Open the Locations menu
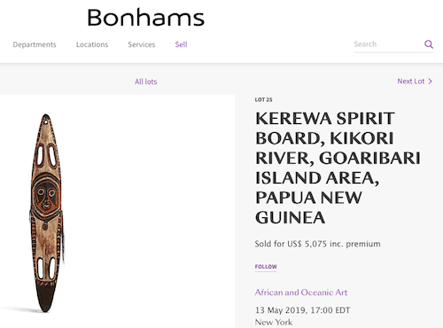 [92, 44]
